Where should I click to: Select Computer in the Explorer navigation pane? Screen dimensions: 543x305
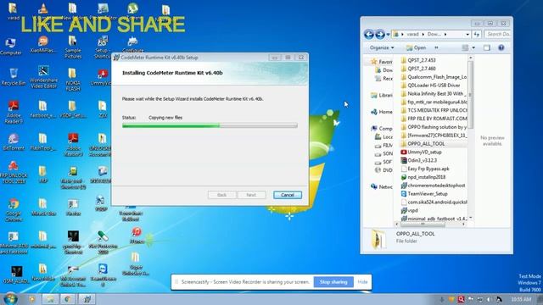tap(382, 128)
